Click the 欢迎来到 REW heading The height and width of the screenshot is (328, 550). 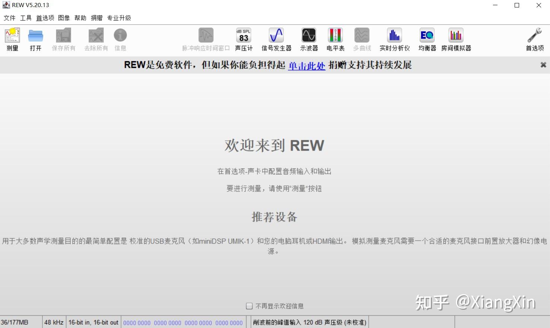pos(274,145)
